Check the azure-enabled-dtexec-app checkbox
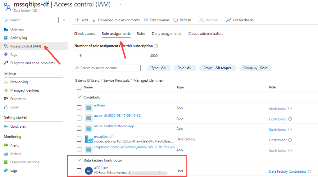The image size is (318, 177). pyautogui.click(x=79, y=129)
